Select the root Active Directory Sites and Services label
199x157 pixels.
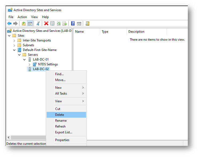pos(42,31)
